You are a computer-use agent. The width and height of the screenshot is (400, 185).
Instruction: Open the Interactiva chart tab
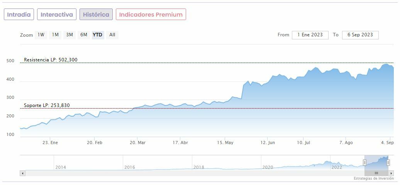coord(57,15)
